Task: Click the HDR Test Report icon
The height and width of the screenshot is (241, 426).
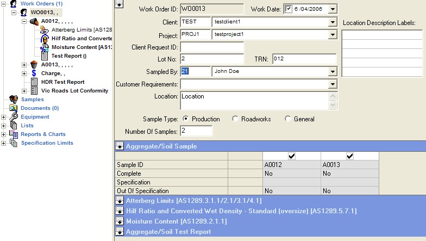Action: (x=34, y=82)
